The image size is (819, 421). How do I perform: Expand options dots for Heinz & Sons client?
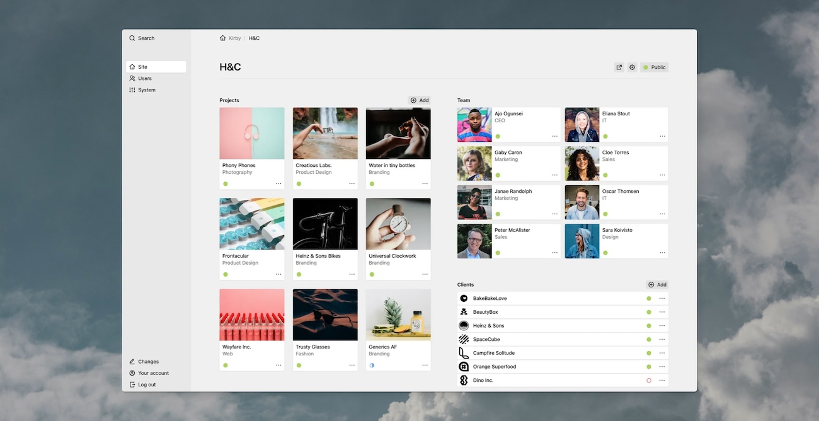(662, 326)
